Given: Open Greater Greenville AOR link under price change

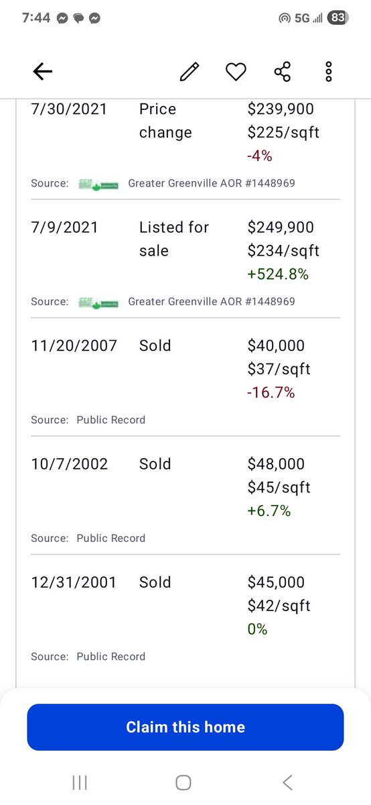Looking at the screenshot, I should 212,183.
